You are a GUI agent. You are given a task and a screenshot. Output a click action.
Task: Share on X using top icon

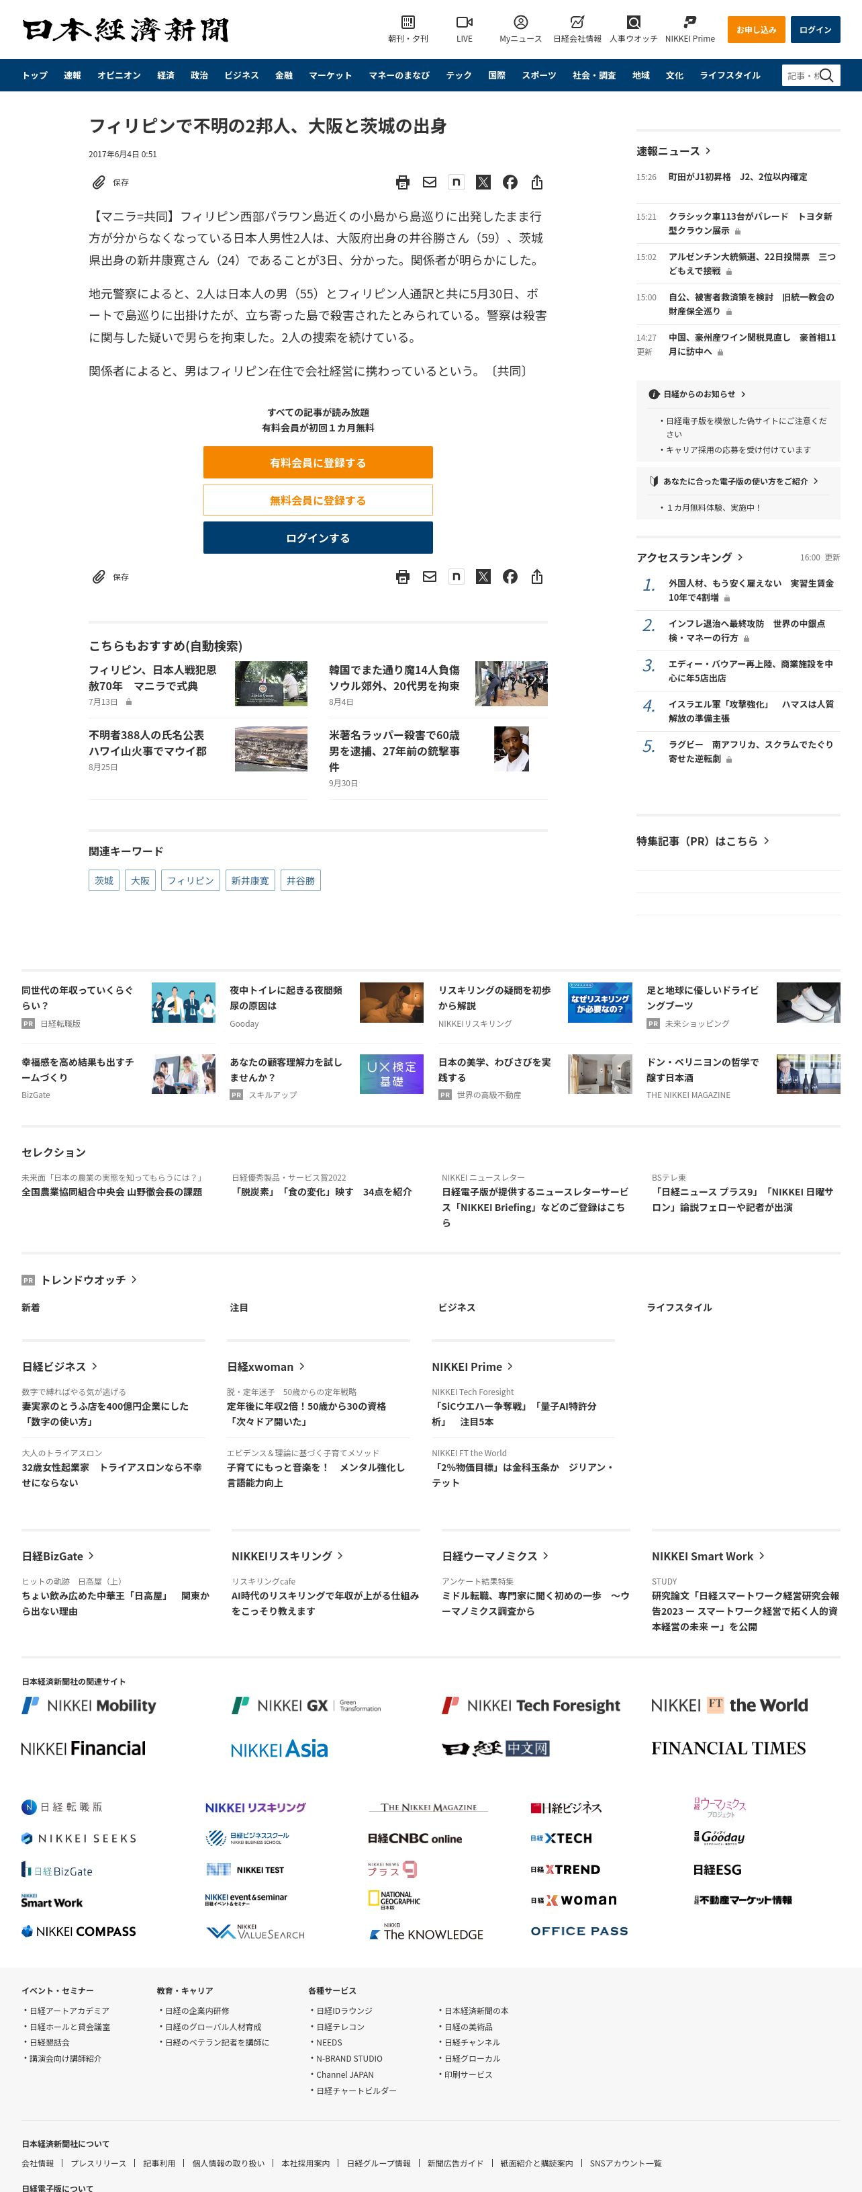(483, 182)
